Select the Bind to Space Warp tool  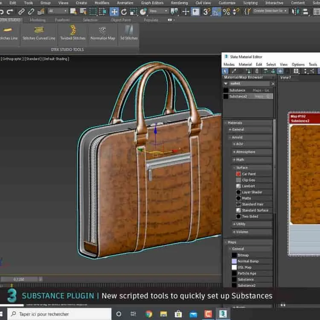(41, 12)
